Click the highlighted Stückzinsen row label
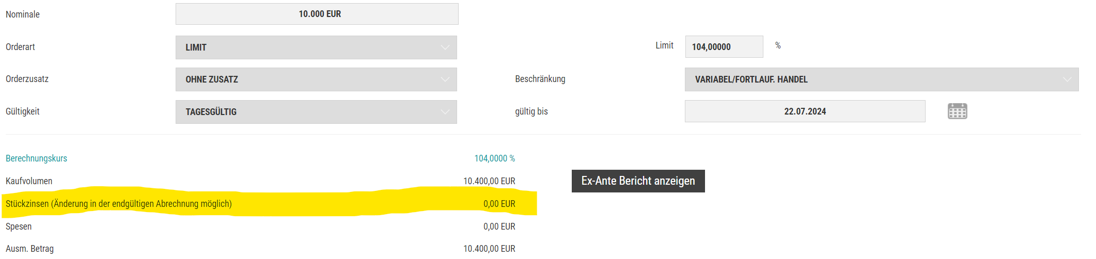Viewport: 1096px width, 259px height. pyautogui.click(x=118, y=204)
